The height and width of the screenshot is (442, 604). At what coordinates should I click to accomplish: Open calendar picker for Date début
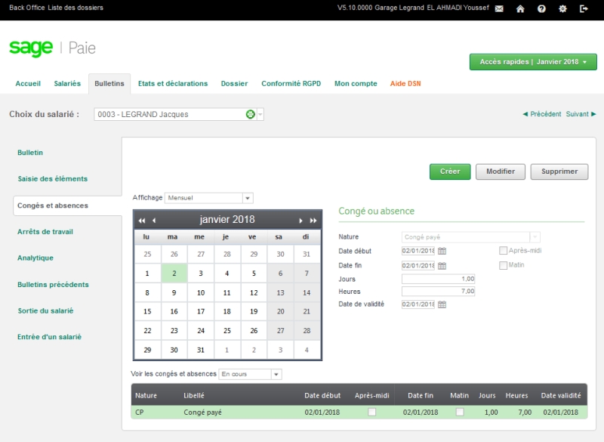(x=442, y=251)
